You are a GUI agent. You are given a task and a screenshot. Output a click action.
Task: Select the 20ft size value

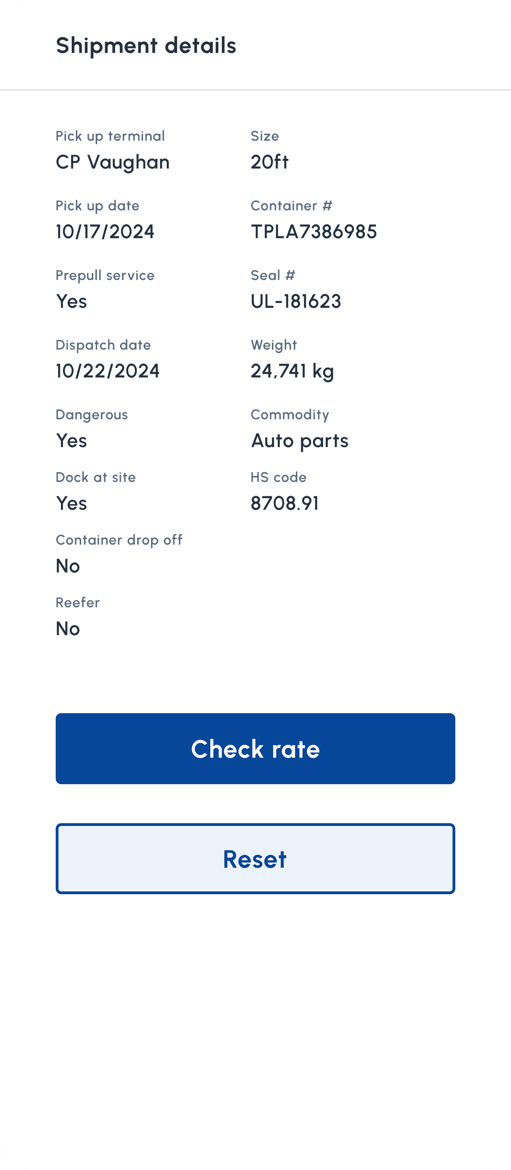tap(270, 162)
